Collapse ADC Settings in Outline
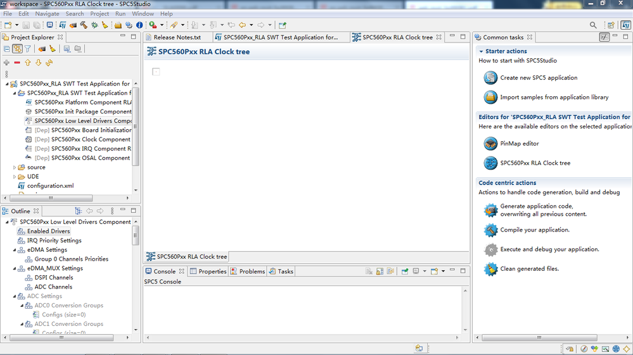633x355 pixels. click(15, 297)
